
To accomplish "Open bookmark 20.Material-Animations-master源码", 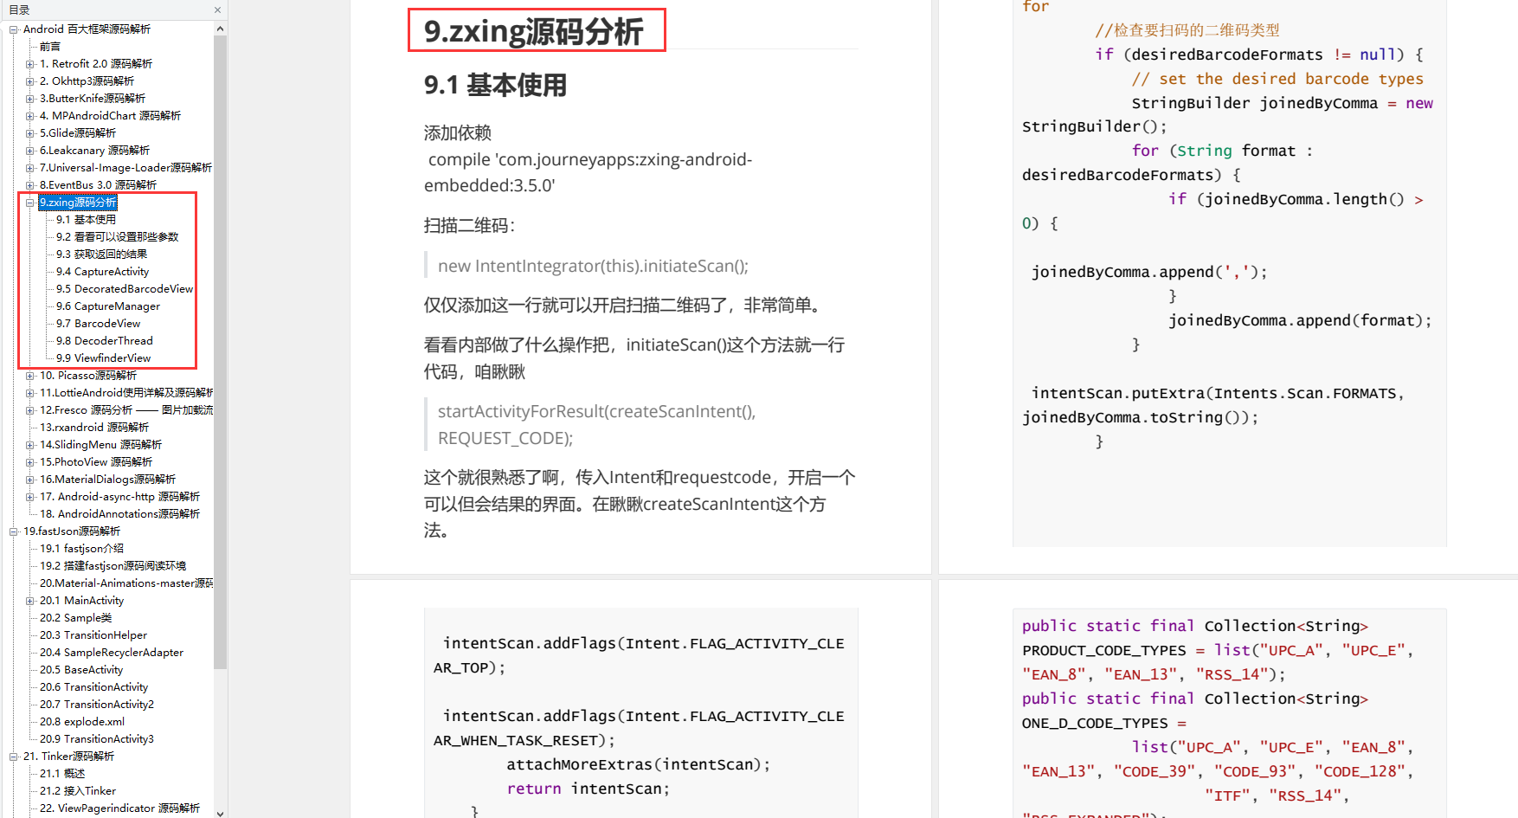I will [x=126, y=583].
